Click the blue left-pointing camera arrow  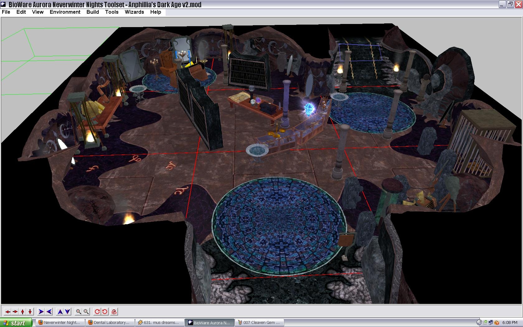(x=49, y=311)
